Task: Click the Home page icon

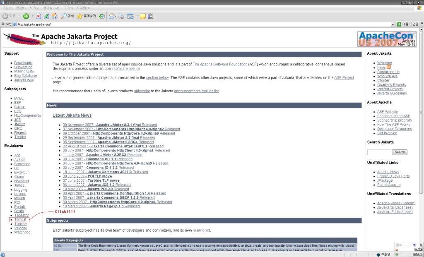Action: click(55, 16)
